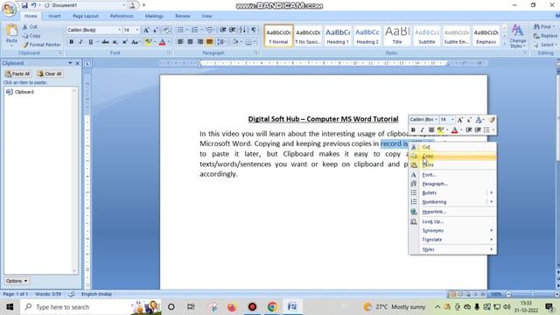Toggle Center alignment in ribbon
Screen dimensions: 560x315
point(190,42)
